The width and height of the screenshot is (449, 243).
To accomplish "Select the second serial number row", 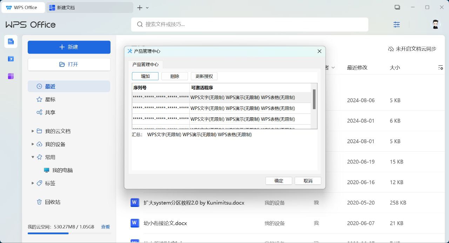I will point(221,108).
